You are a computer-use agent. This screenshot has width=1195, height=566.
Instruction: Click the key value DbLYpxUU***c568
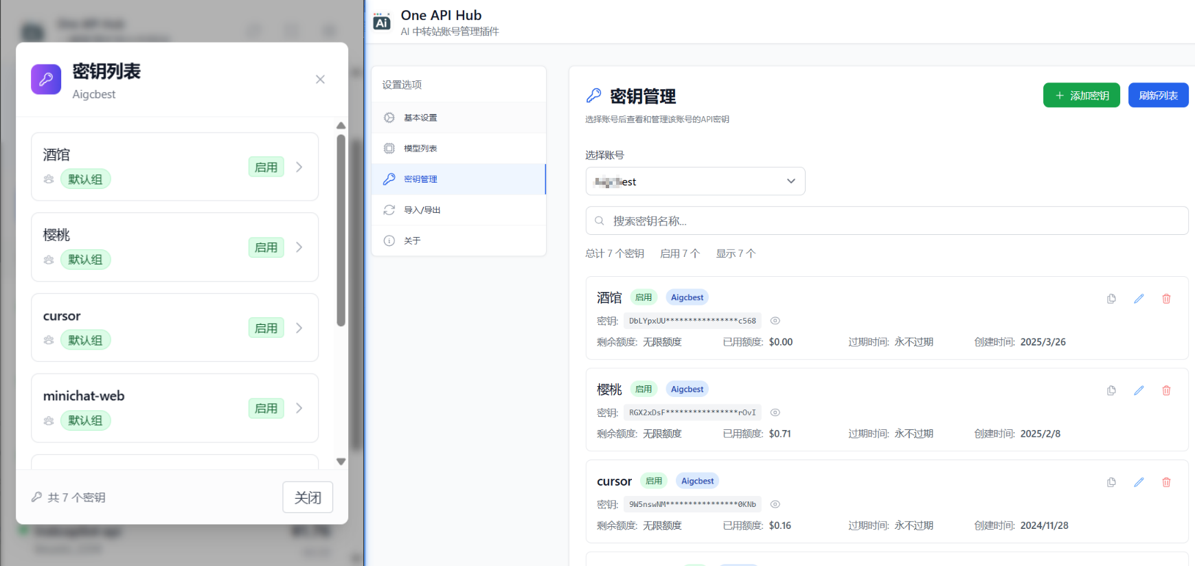point(692,321)
